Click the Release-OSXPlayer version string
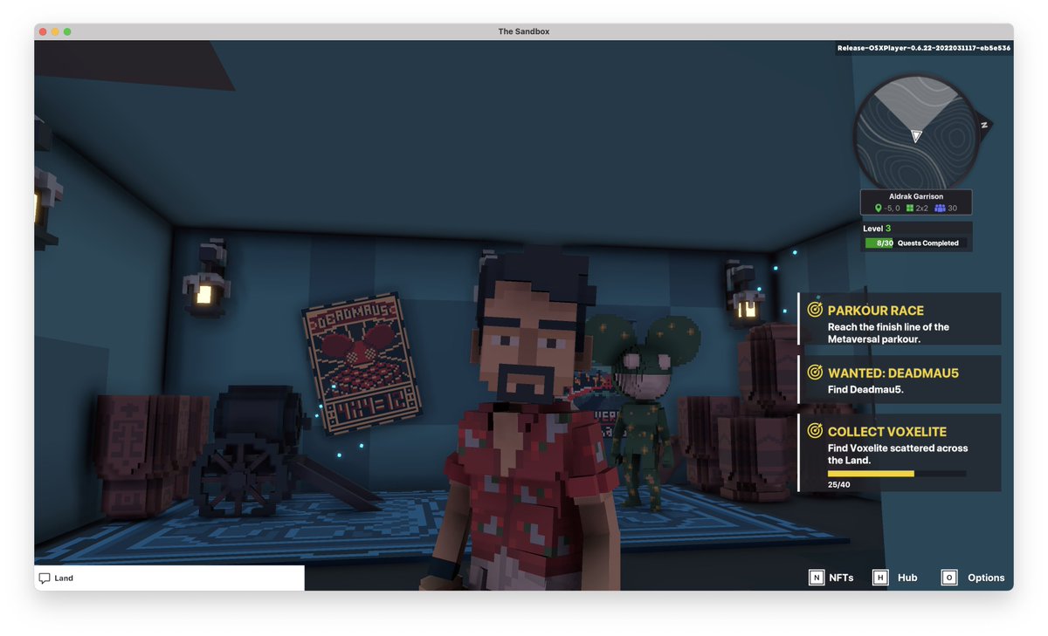 [x=924, y=48]
